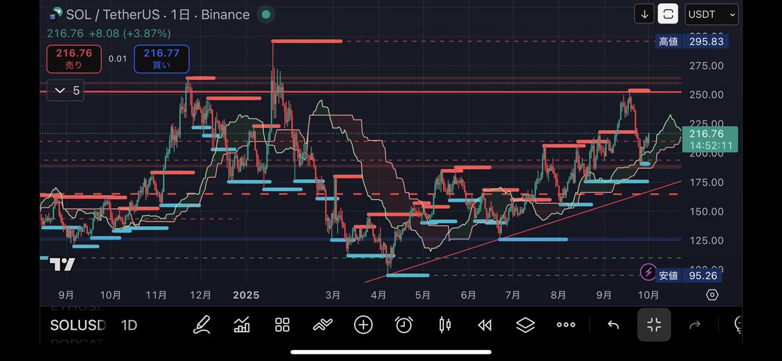Screen dimensions: 782x361
Task: Tap the green current price 216.76 label
Action: [712, 139]
